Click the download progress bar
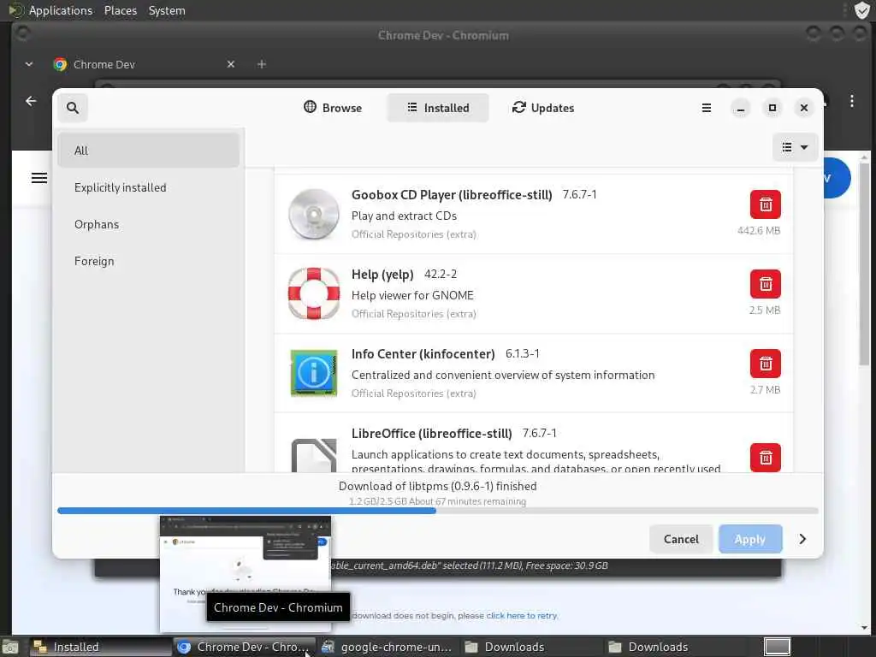This screenshot has height=657, width=876. (x=438, y=511)
